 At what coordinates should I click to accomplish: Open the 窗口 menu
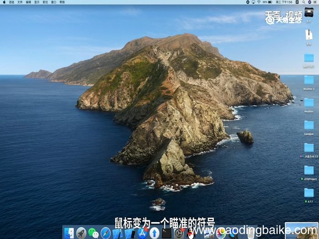(x=53, y=2)
